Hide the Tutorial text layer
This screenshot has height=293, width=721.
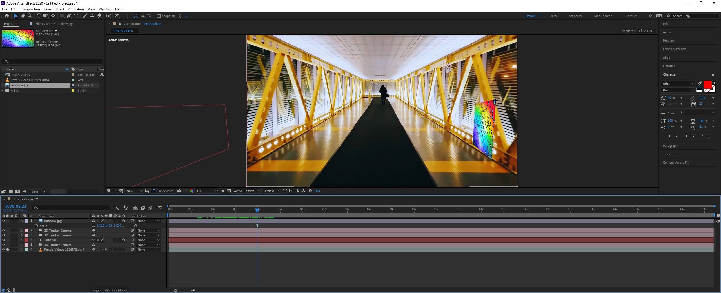(4, 240)
